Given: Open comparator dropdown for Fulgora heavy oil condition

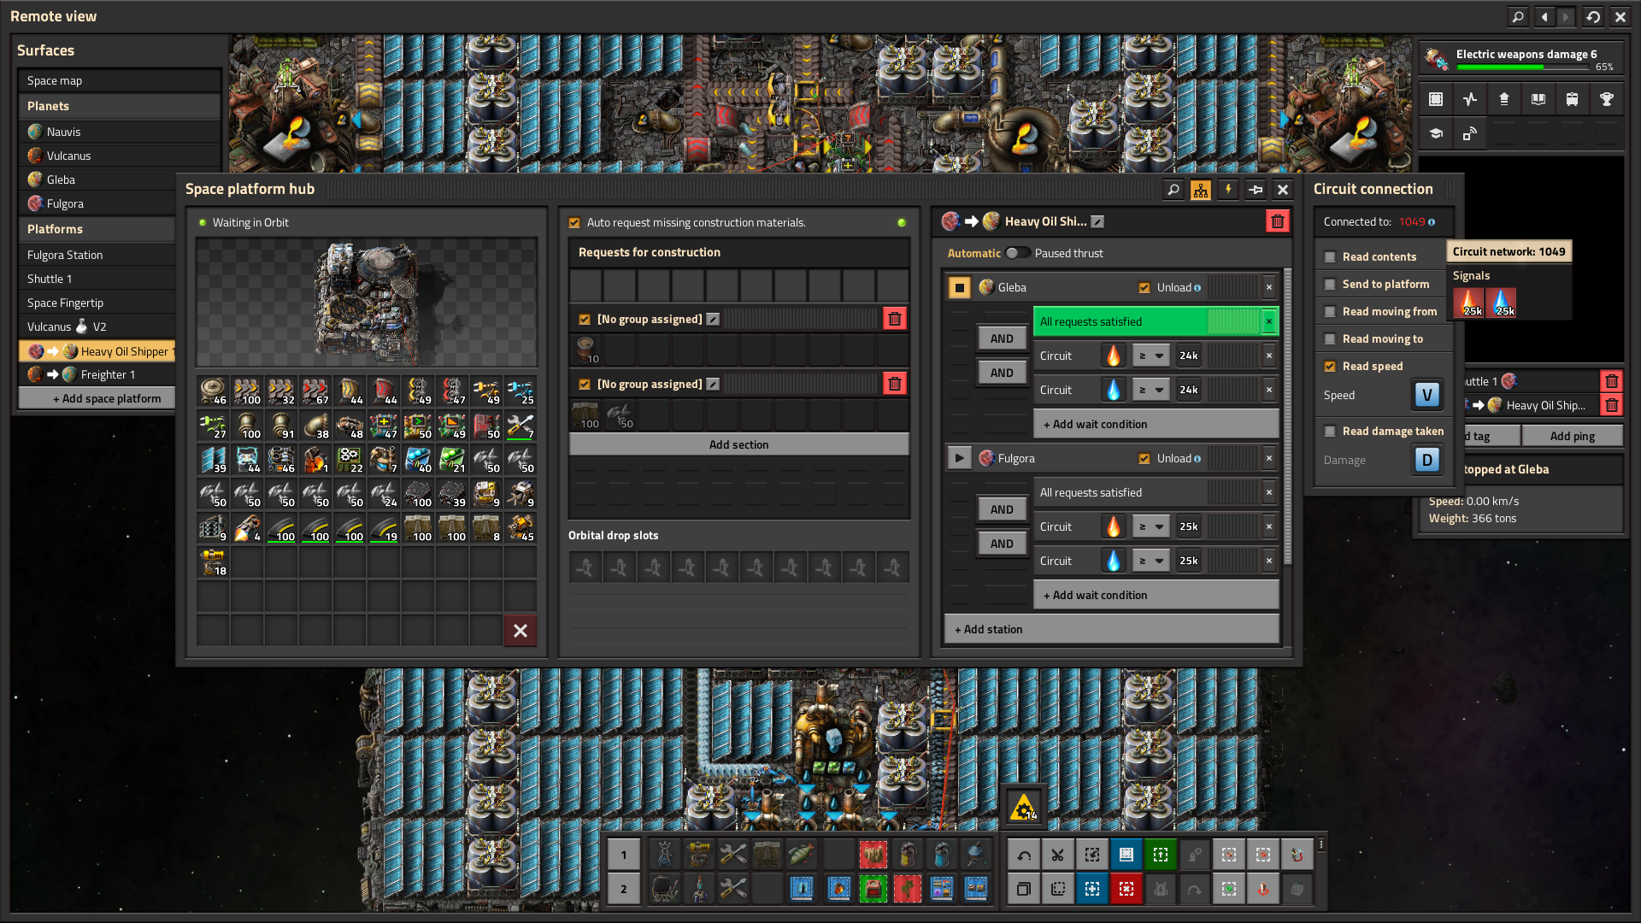Looking at the screenshot, I should 1151,526.
